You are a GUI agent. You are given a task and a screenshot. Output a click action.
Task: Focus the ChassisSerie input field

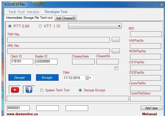point(83,62)
